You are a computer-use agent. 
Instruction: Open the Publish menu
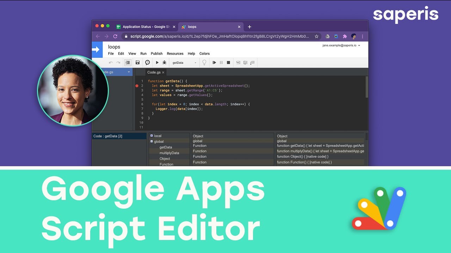point(157,54)
